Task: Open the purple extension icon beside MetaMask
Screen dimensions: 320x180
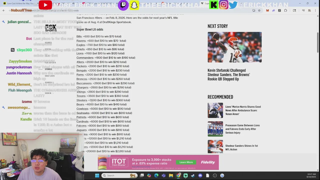Action: click(273, 10)
